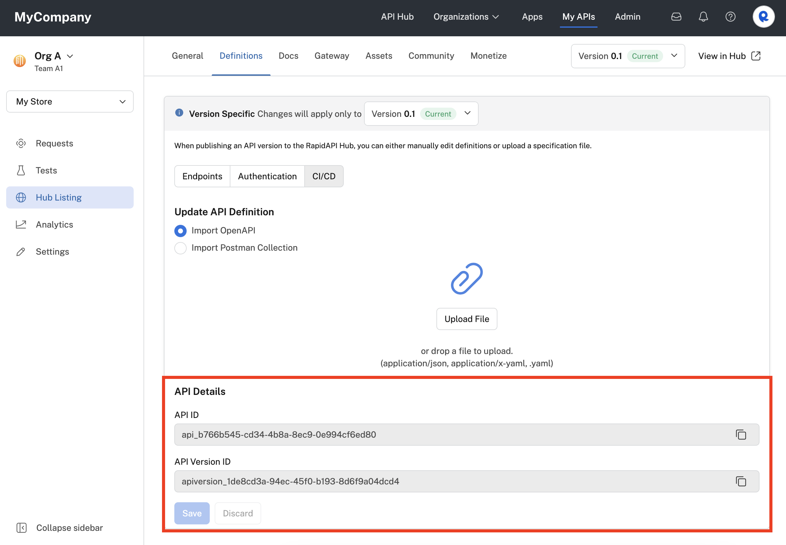Image resolution: width=786 pixels, height=545 pixels.
Task: Open the header Version 0.1 dropdown
Action: coord(628,56)
